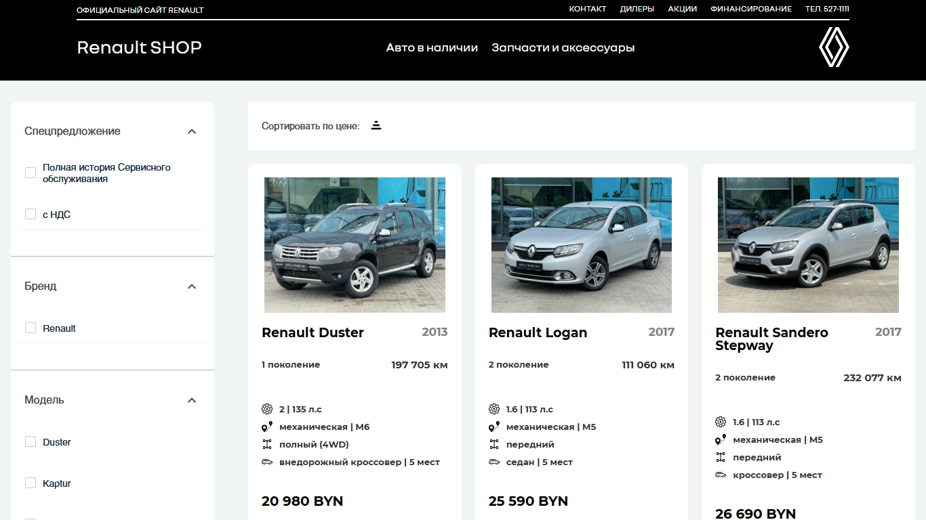Image resolution: width=926 pixels, height=520 pixels.
Task: Click '2 | 135 л.с' engine text
Action: click(x=300, y=410)
